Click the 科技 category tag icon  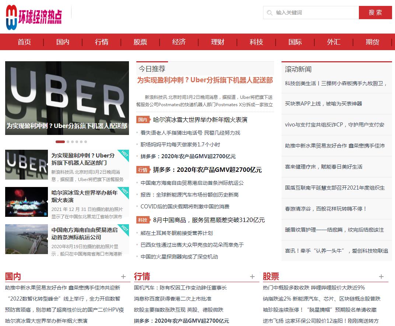point(143,220)
